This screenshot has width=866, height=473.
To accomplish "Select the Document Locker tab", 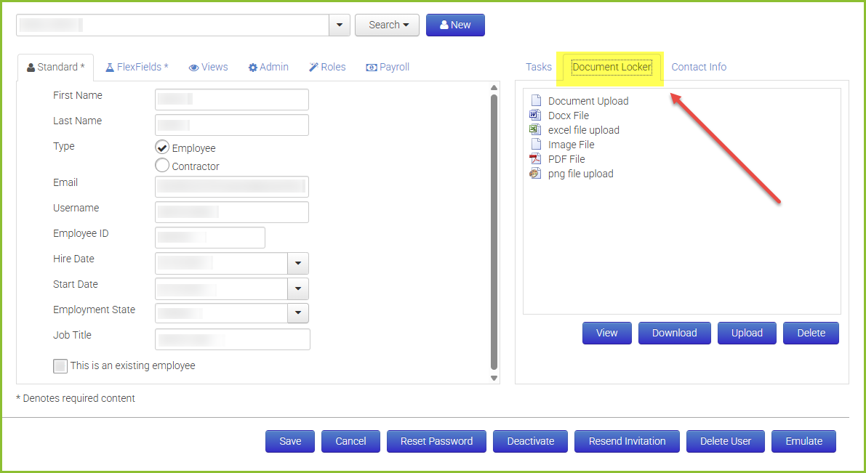I will [612, 67].
